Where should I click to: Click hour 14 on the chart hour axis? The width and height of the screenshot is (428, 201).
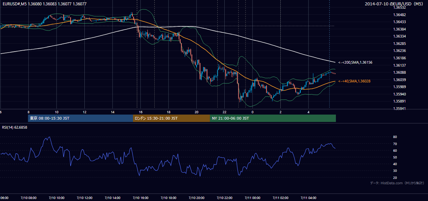(113, 112)
